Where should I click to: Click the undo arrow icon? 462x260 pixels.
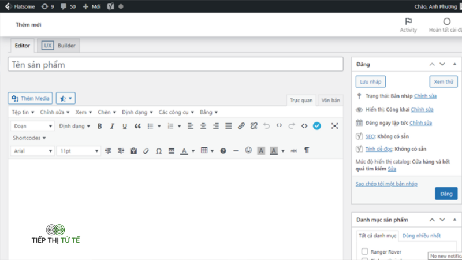[x=266, y=126]
